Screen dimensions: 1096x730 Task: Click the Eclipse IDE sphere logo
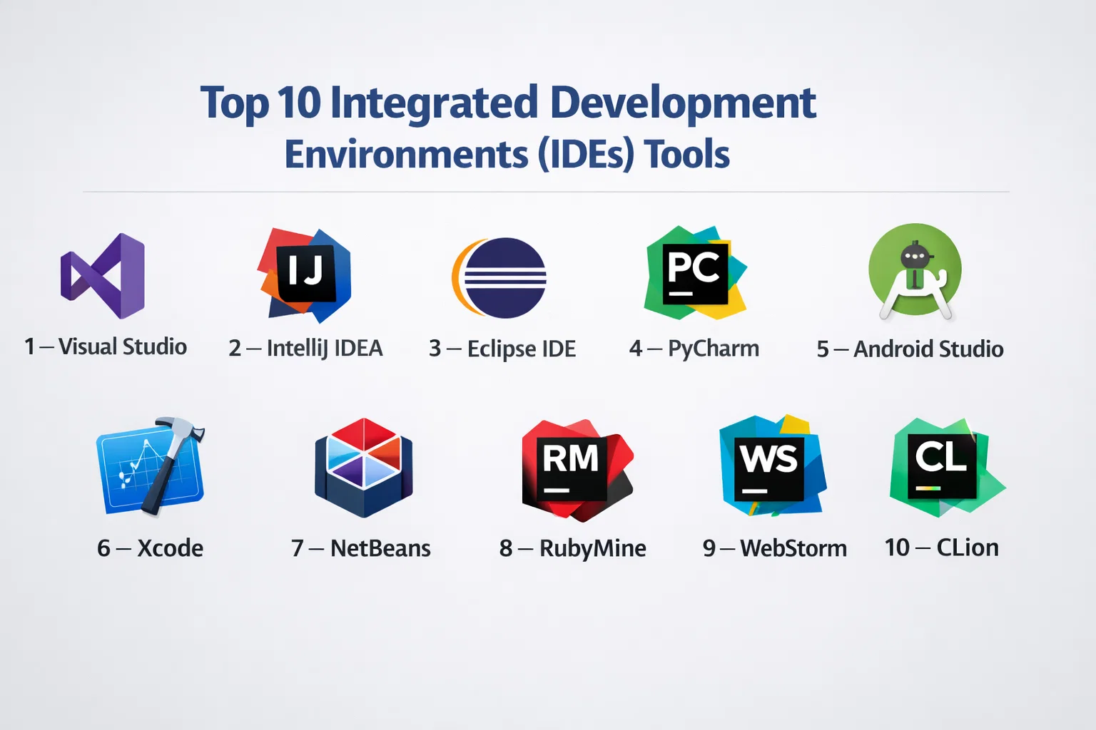[x=499, y=277]
